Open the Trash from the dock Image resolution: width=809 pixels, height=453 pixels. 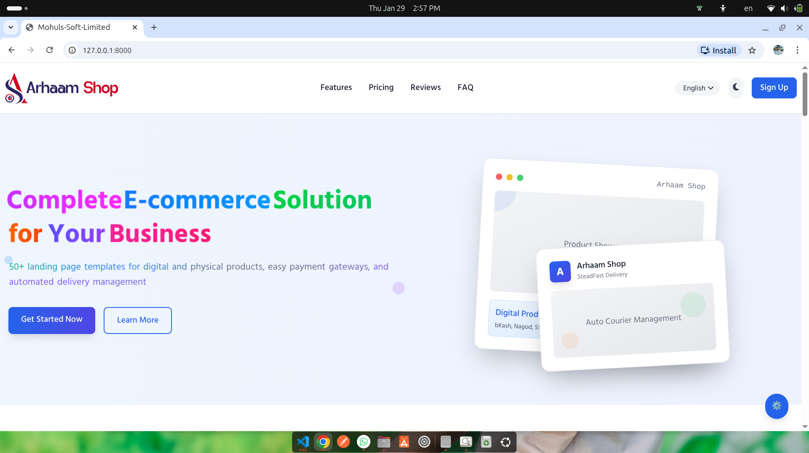486,442
